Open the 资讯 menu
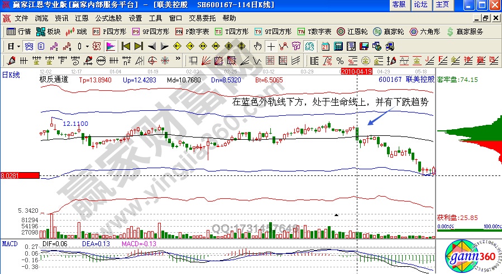The height and width of the screenshot is (274, 502). 61,18
